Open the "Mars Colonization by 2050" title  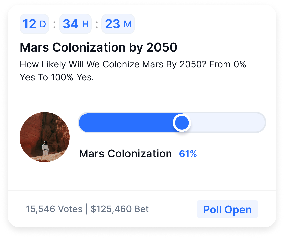pyautogui.click(x=98, y=47)
